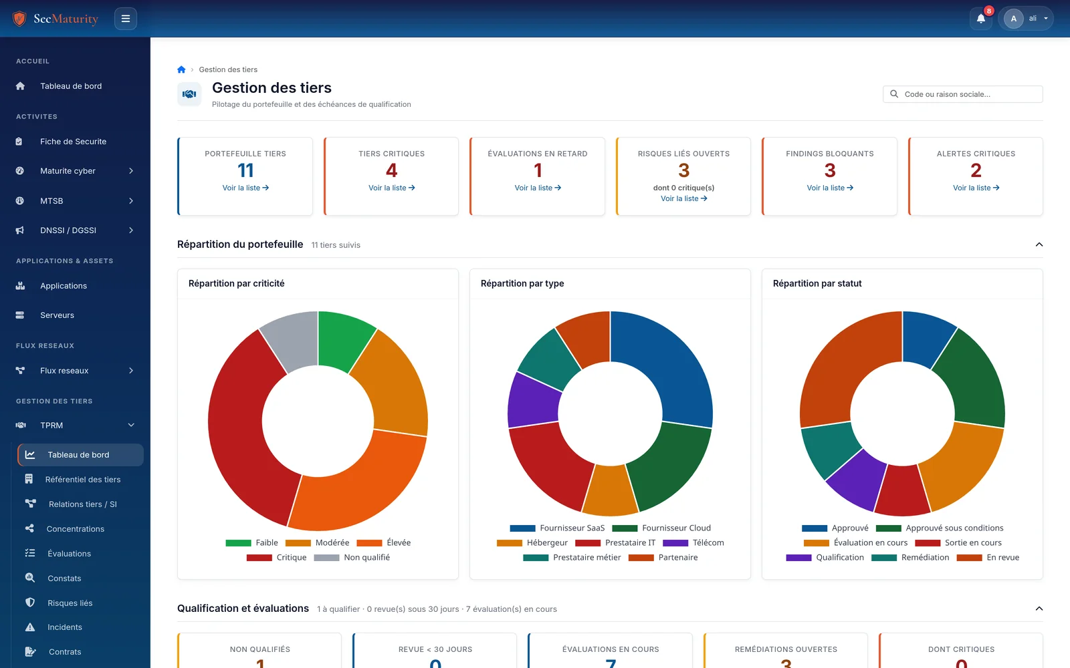Expand the DNSSI / DGSSI submenu
This screenshot has width=1070, height=668.
(x=131, y=230)
